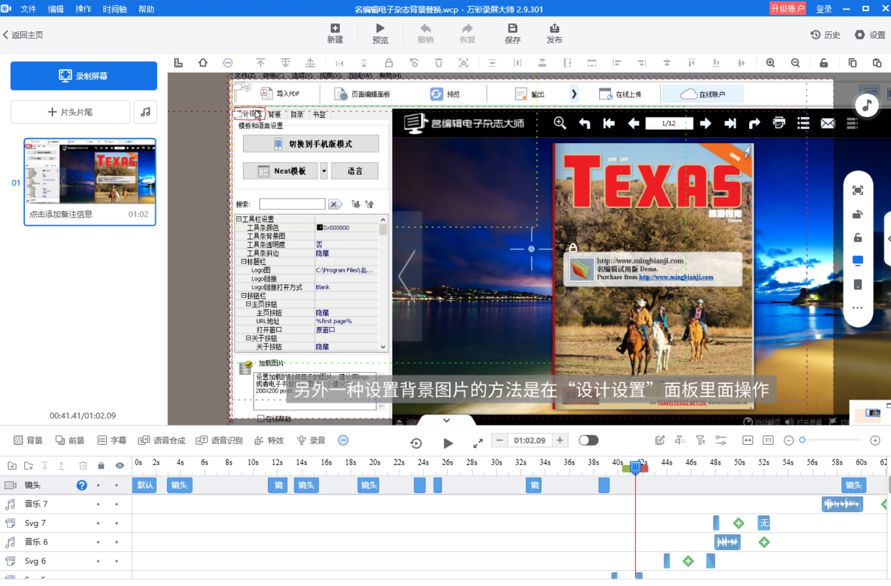
Task: Add intro/outro with 片头片尾 button
Action: coord(70,112)
